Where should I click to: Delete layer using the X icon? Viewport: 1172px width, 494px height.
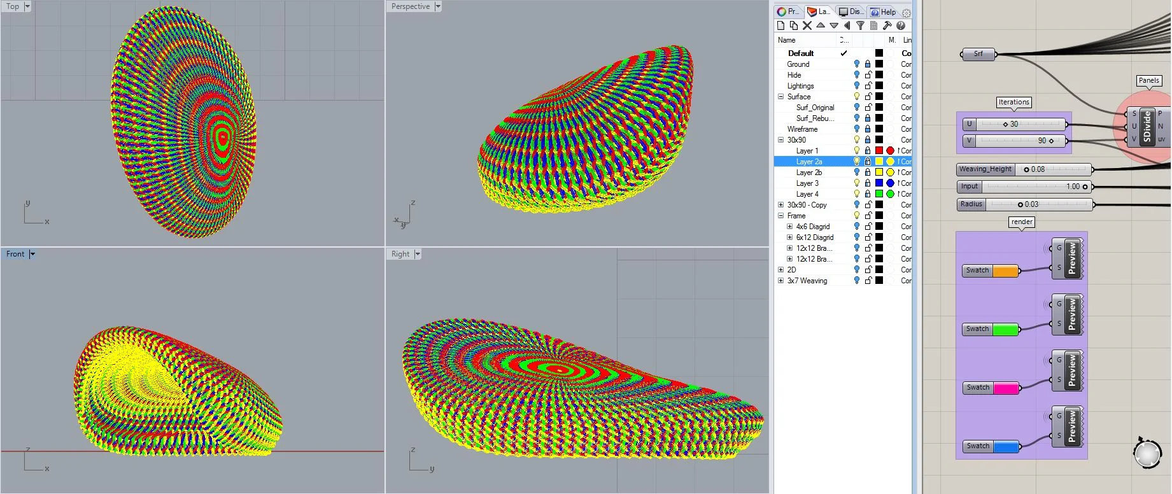pos(807,25)
